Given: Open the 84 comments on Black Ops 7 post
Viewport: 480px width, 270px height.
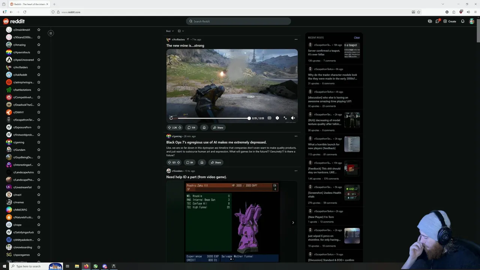Looking at the screenshot, I should tap(190, 162).
